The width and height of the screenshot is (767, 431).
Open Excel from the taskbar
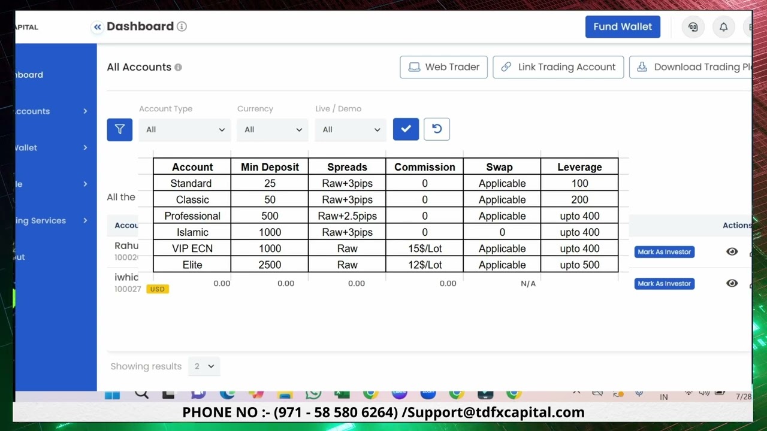pyautogui.click(x=342, y=394)
